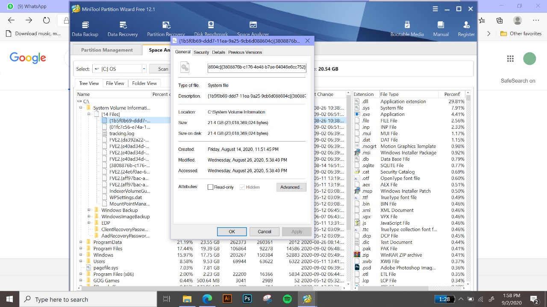Click the MiniTool Partition Wizard taskbar icon
Screen dimensions: 547x307
(x=307, y=299)
